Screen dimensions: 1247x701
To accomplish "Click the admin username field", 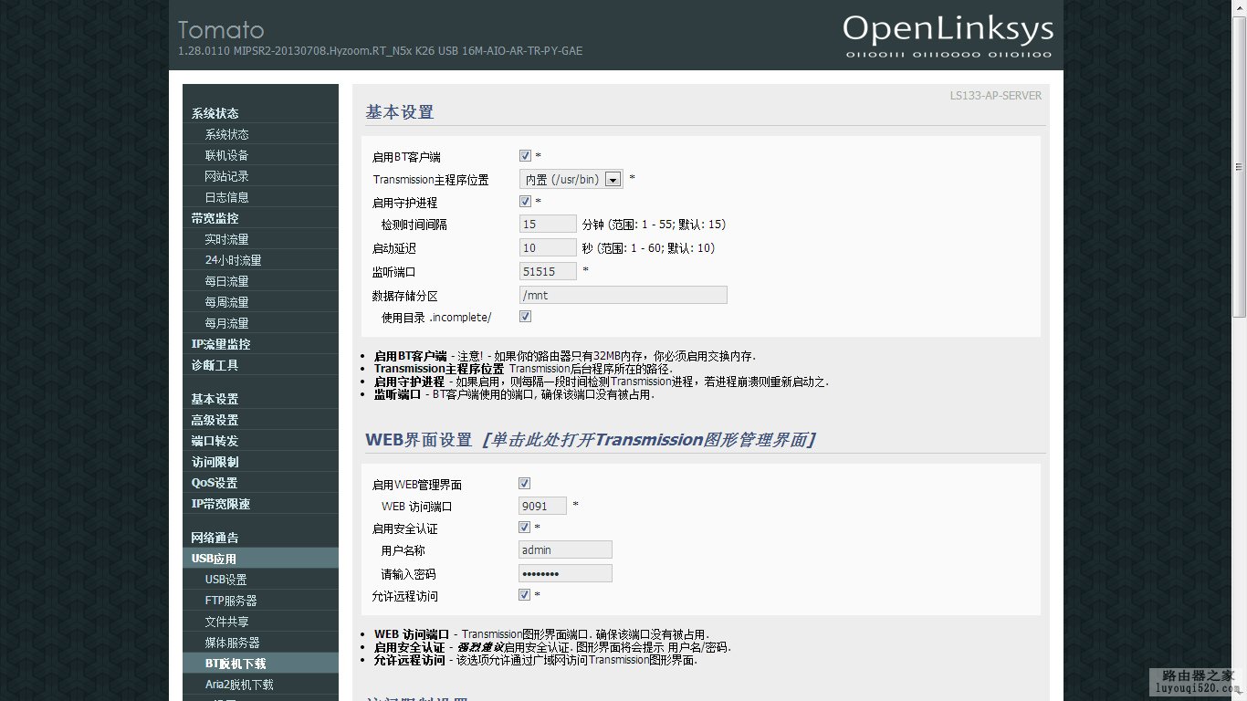I will (564, 549).
